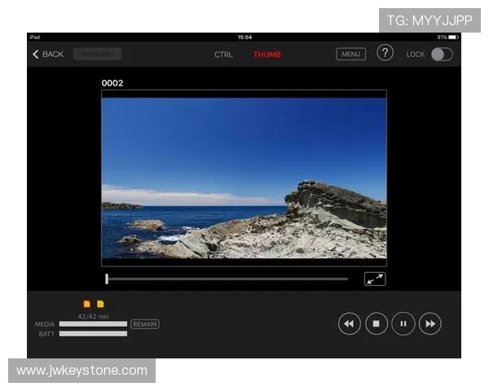Go back using the BACK chevron

point(47,54)
